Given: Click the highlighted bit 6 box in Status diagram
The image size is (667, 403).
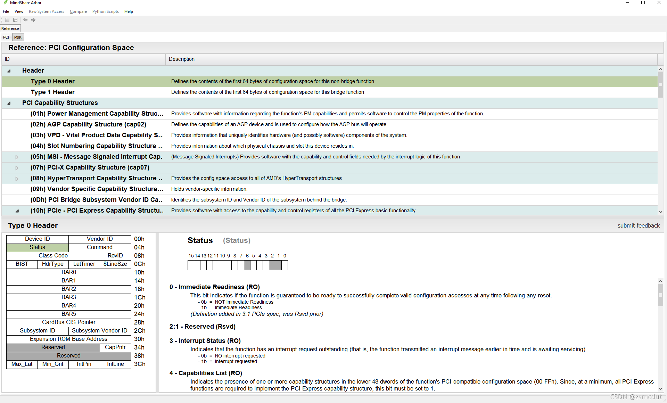Looking at the screenshot, I should click(x=247, y=265).
